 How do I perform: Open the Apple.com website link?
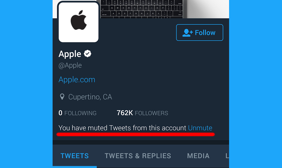(x=77, y=80)
